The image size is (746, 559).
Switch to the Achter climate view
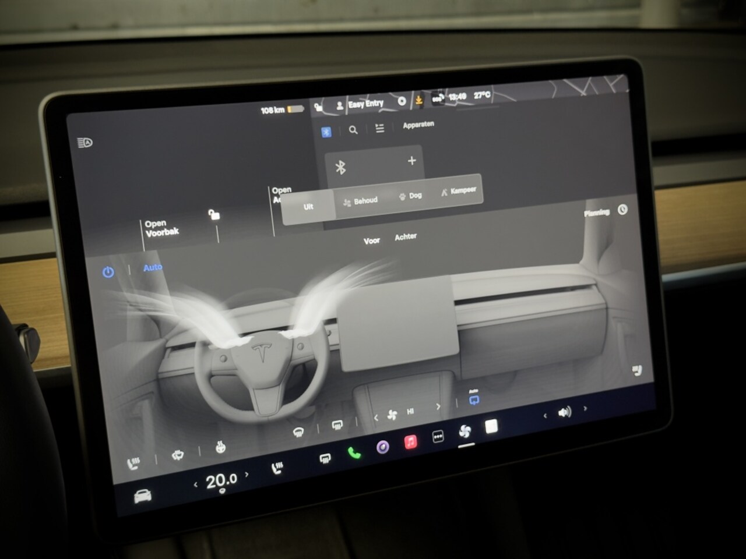[406, 237]
